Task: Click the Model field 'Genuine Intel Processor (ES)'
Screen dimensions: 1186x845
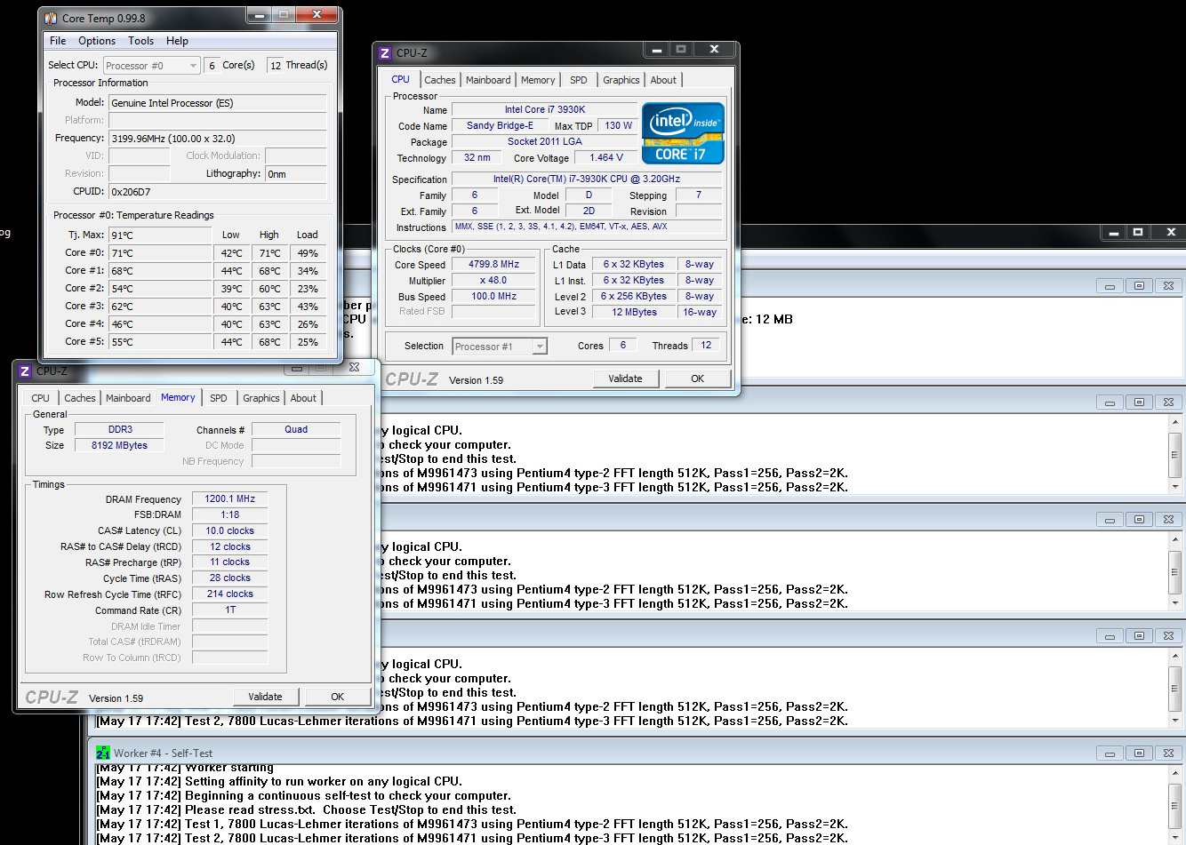Action: click(x=218, y=103)
